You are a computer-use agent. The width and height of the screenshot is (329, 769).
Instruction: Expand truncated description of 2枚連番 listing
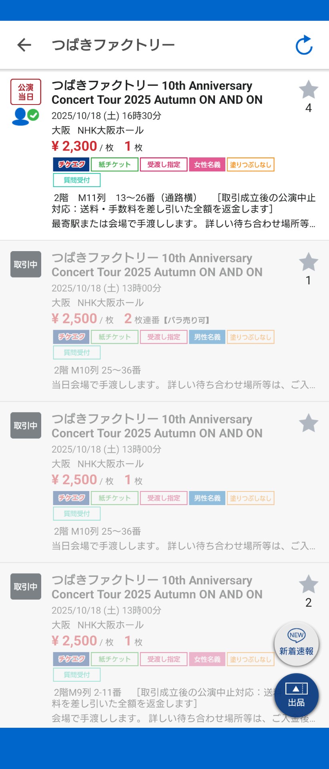pyautogui.click(x=183, y=385)
